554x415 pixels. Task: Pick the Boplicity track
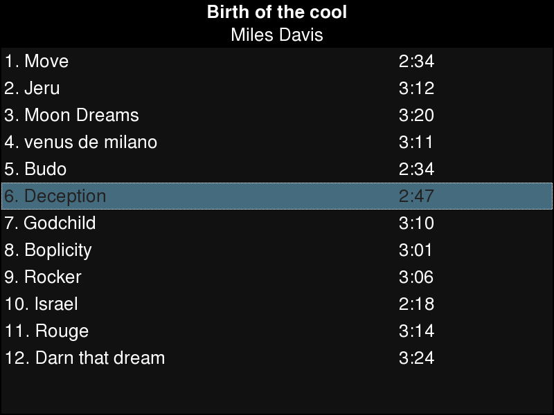click(48, 250)
